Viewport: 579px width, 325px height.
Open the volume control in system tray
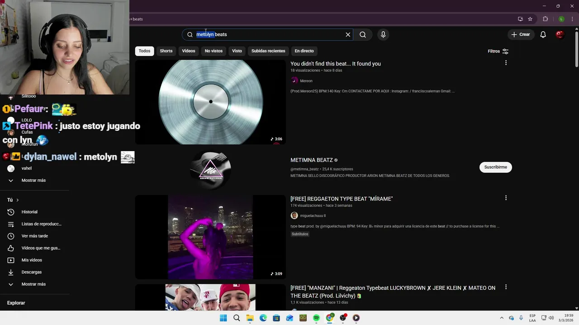pyautogui.click(x=551, y=318)
